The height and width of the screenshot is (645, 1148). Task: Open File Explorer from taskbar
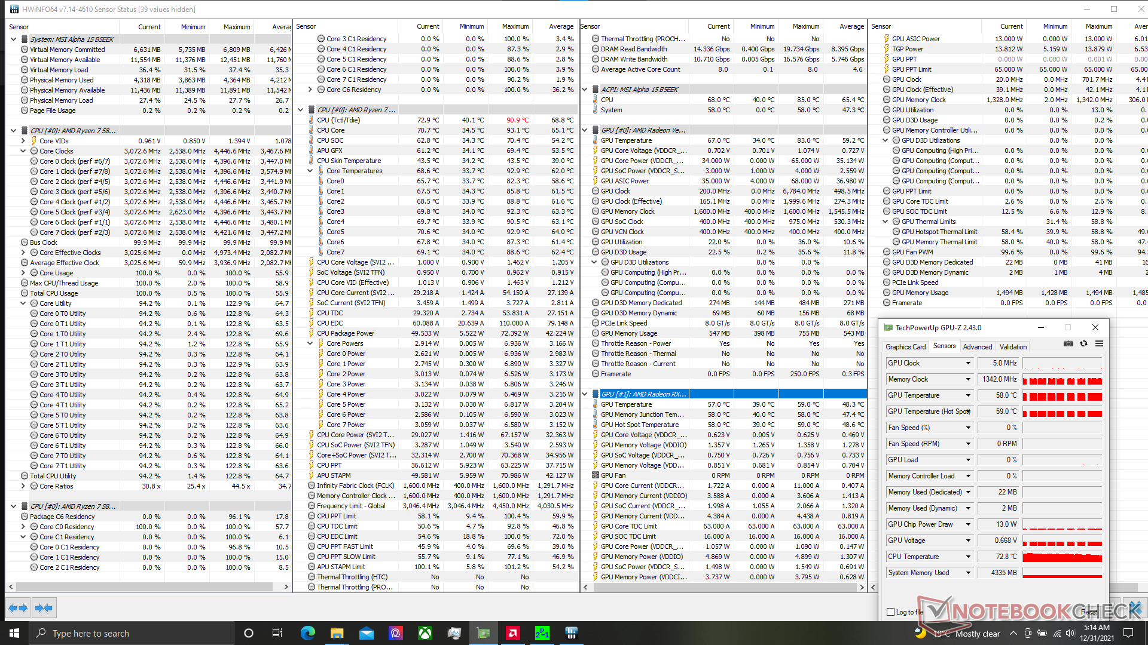[337, 633]
